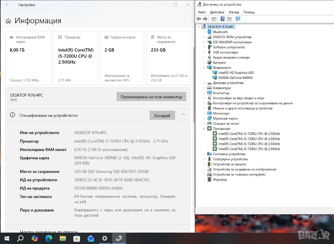Collapse the Процесори category

[205, 129]
